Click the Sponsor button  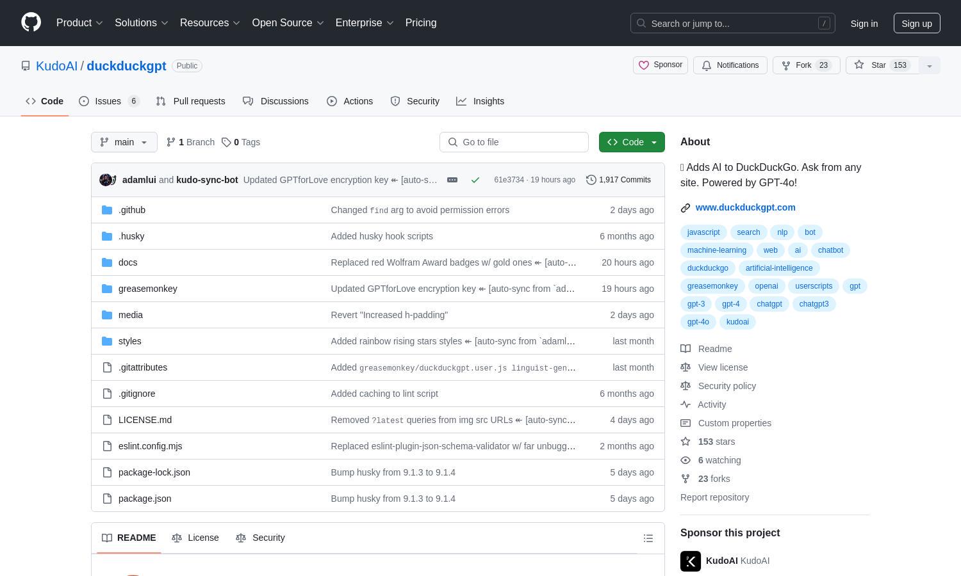point(661,65)
